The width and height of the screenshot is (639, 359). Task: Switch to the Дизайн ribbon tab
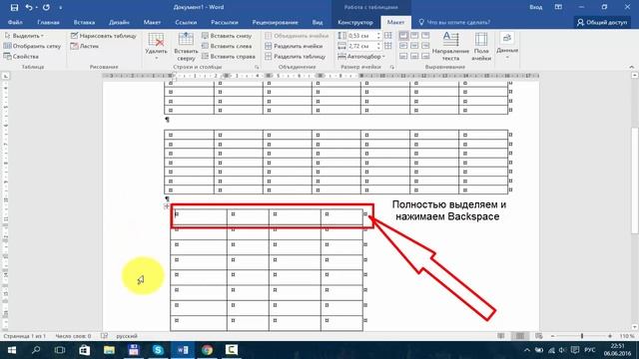(119, 22)
